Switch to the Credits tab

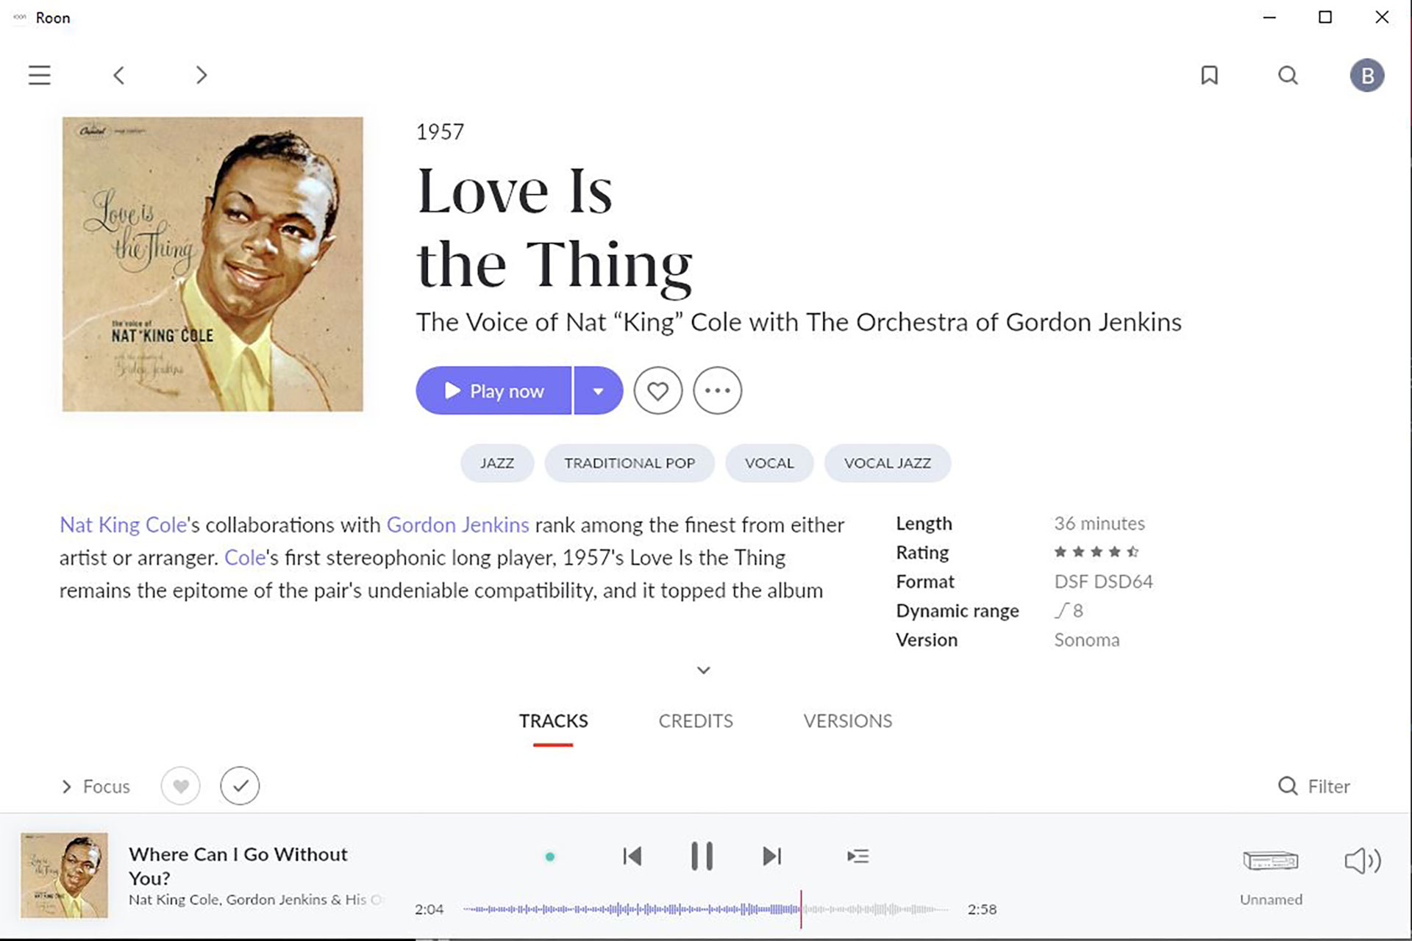pyautogui.click(x=695, y=721)
